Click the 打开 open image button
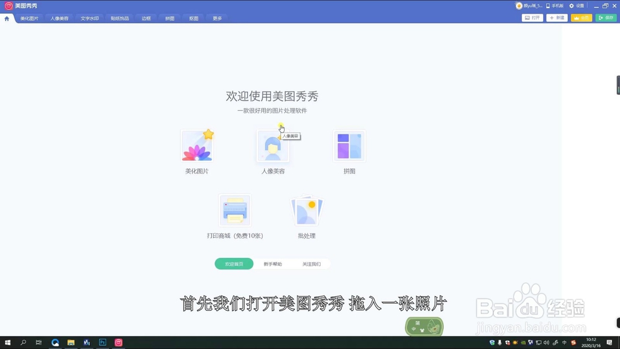Image resolution: width=620 pixels, height=349 pixels. pyautogui.click(x=532, y=18)
